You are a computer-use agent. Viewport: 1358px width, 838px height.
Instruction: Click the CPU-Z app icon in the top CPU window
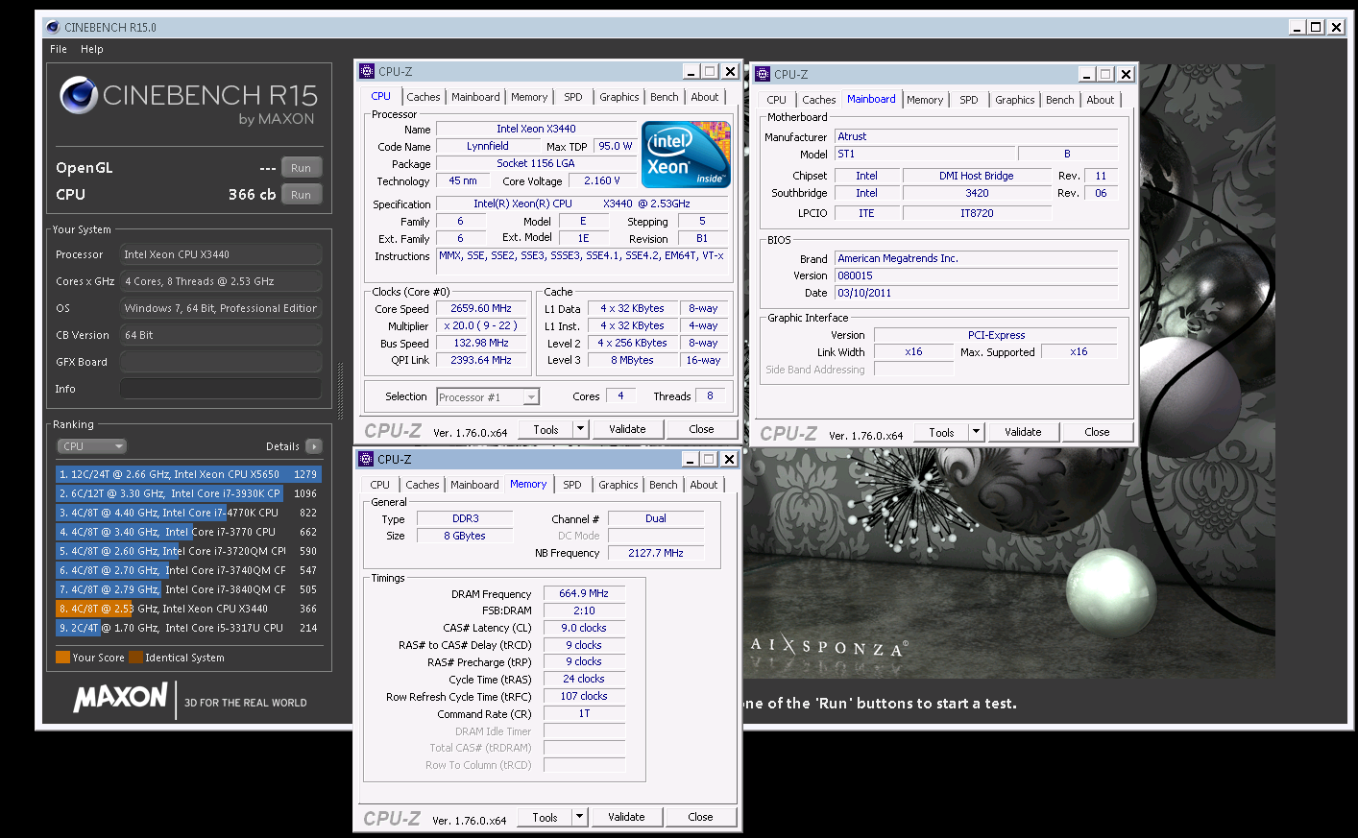366,71
